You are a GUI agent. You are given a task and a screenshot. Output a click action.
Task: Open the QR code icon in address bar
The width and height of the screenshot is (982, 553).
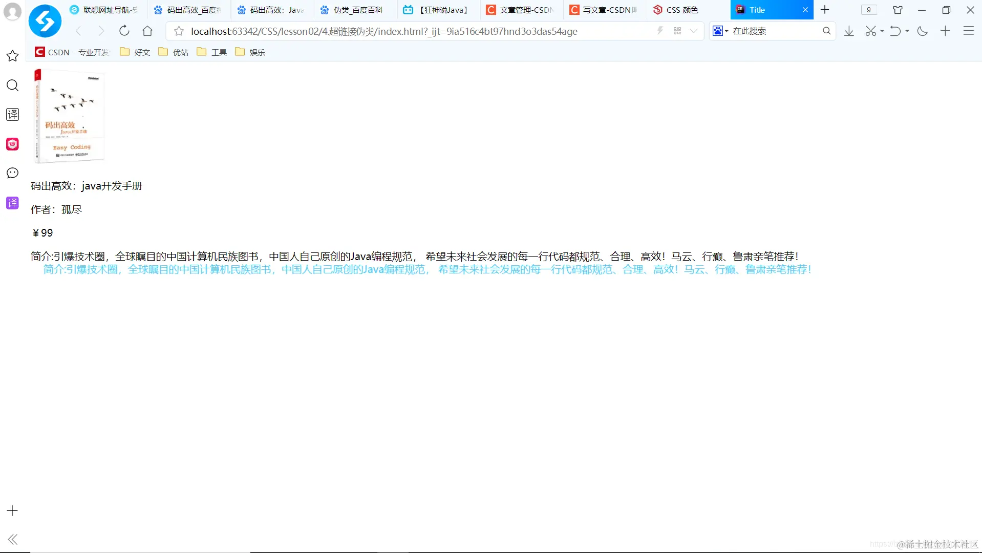[677, 31]
